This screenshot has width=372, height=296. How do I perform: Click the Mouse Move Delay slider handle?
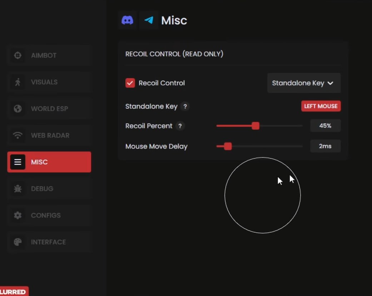click(x=228, y=146)
